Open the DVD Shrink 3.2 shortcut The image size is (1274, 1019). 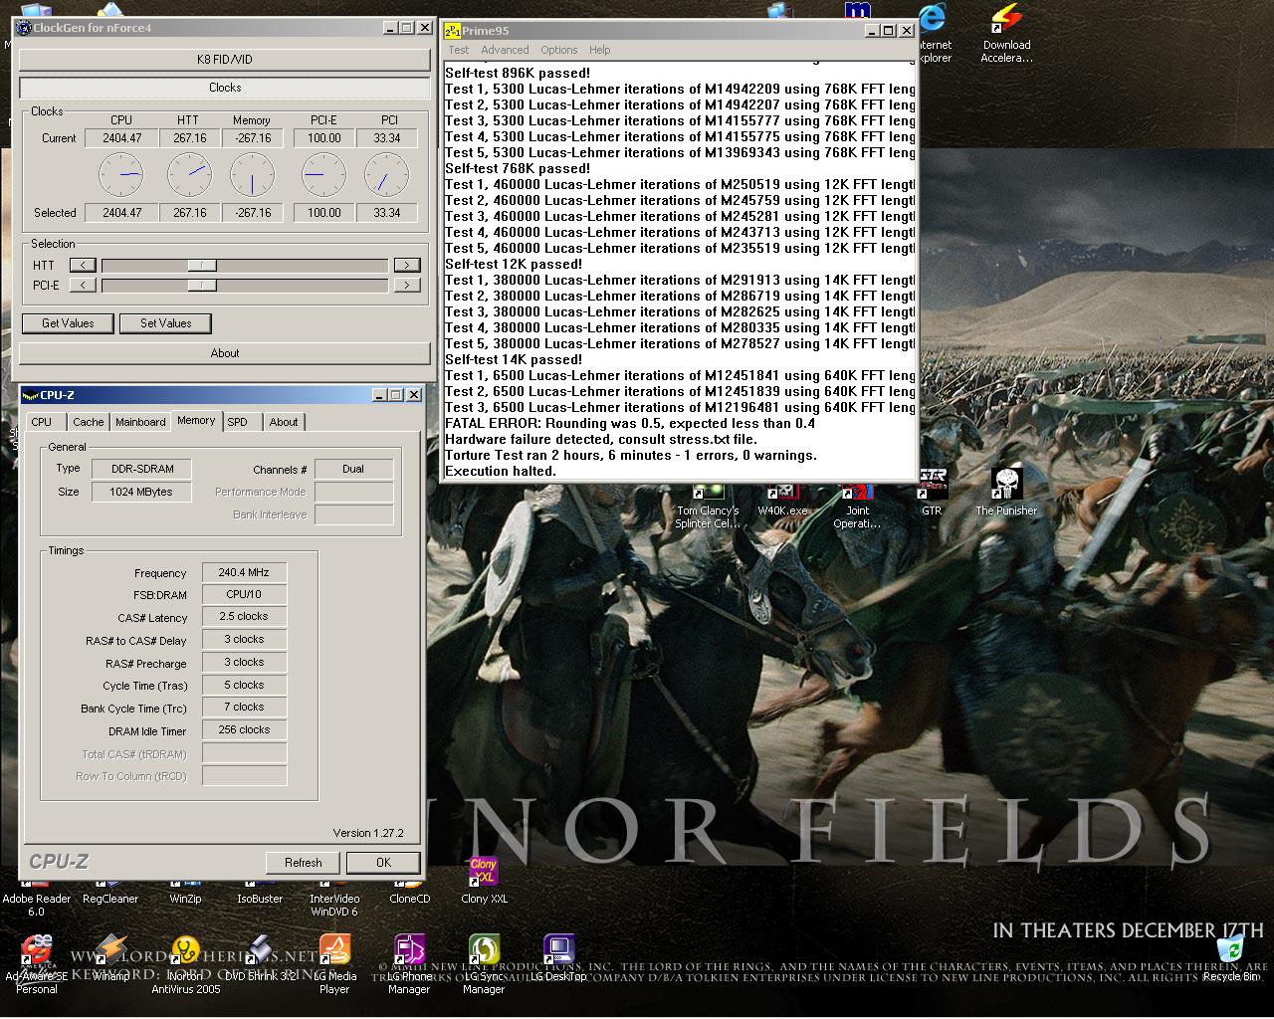[x=260, y=957]
